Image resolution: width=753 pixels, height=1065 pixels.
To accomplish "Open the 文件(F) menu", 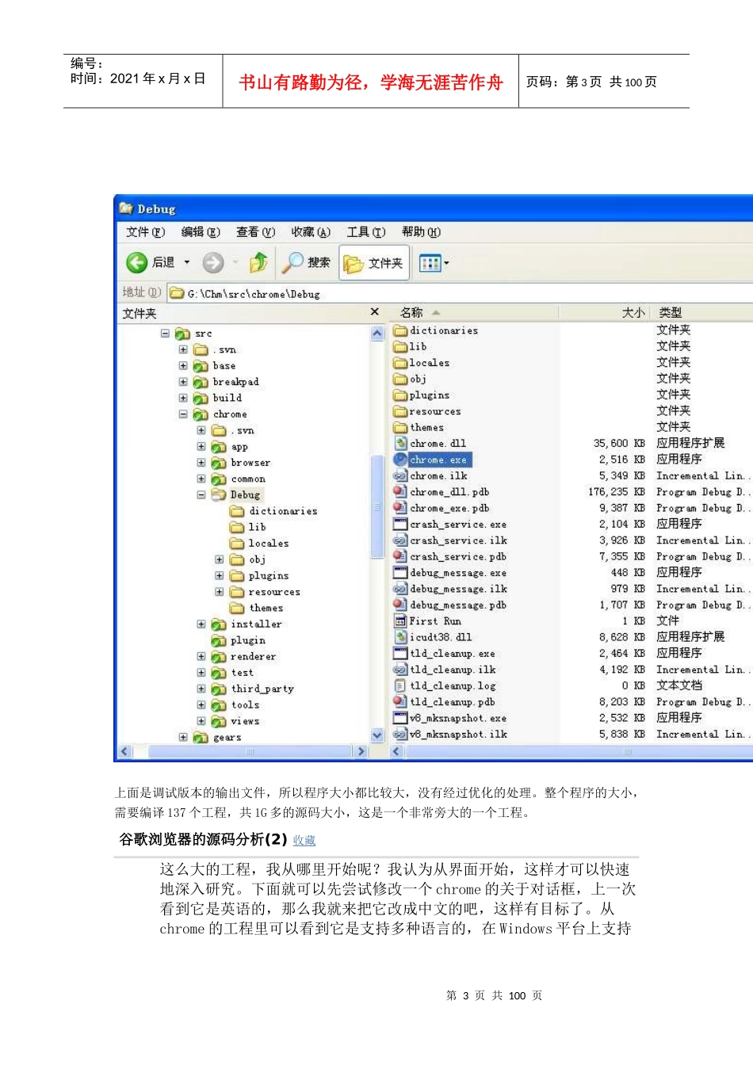I will (x=146, y=232).
